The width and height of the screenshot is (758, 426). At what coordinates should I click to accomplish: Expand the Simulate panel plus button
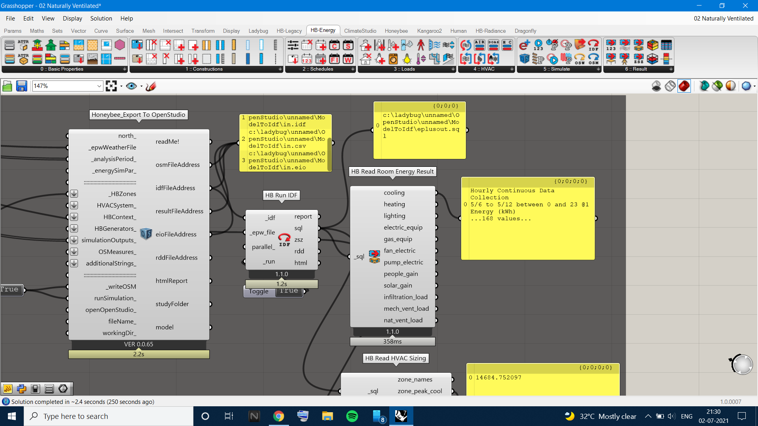click(599, 69)
